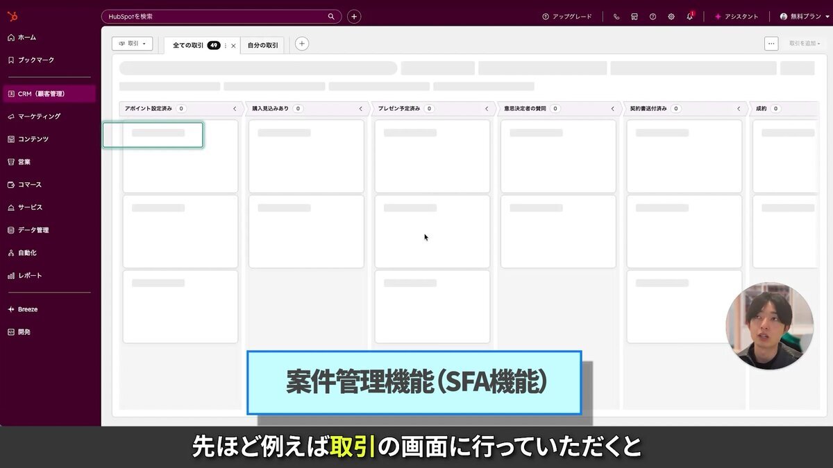Click the presenter webcam thumbnail

(x=769, y=324)
